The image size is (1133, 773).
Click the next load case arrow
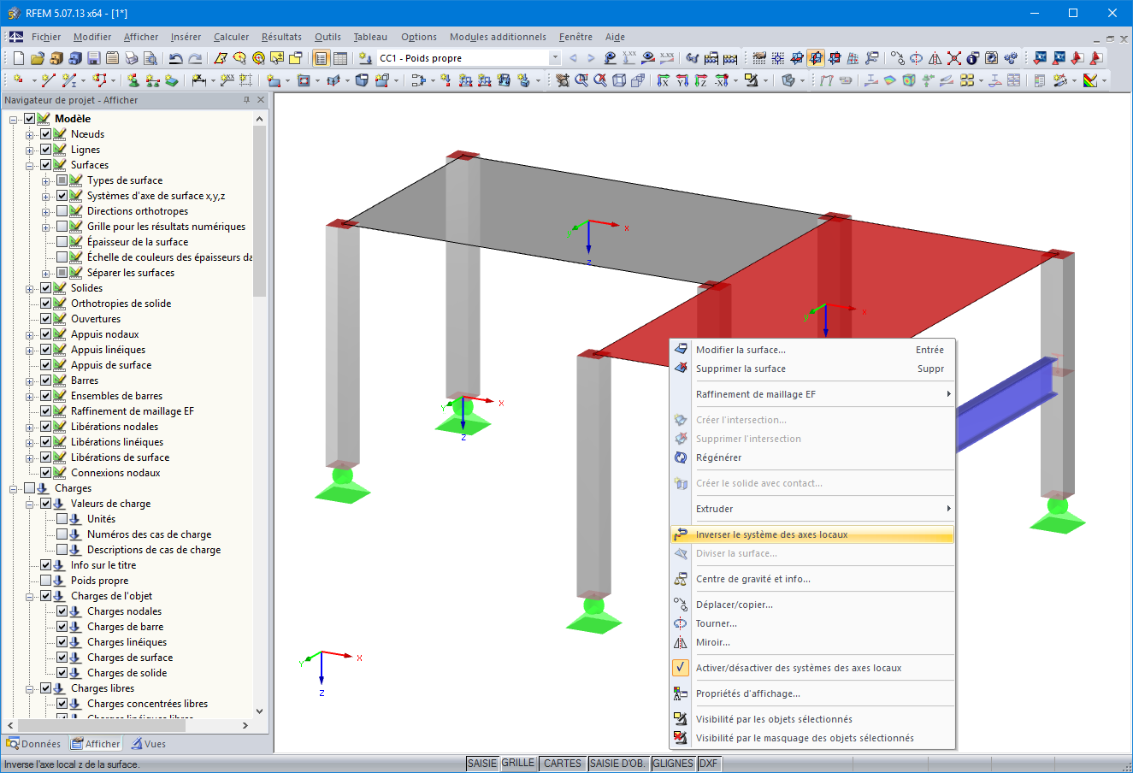tap(591, 58)
